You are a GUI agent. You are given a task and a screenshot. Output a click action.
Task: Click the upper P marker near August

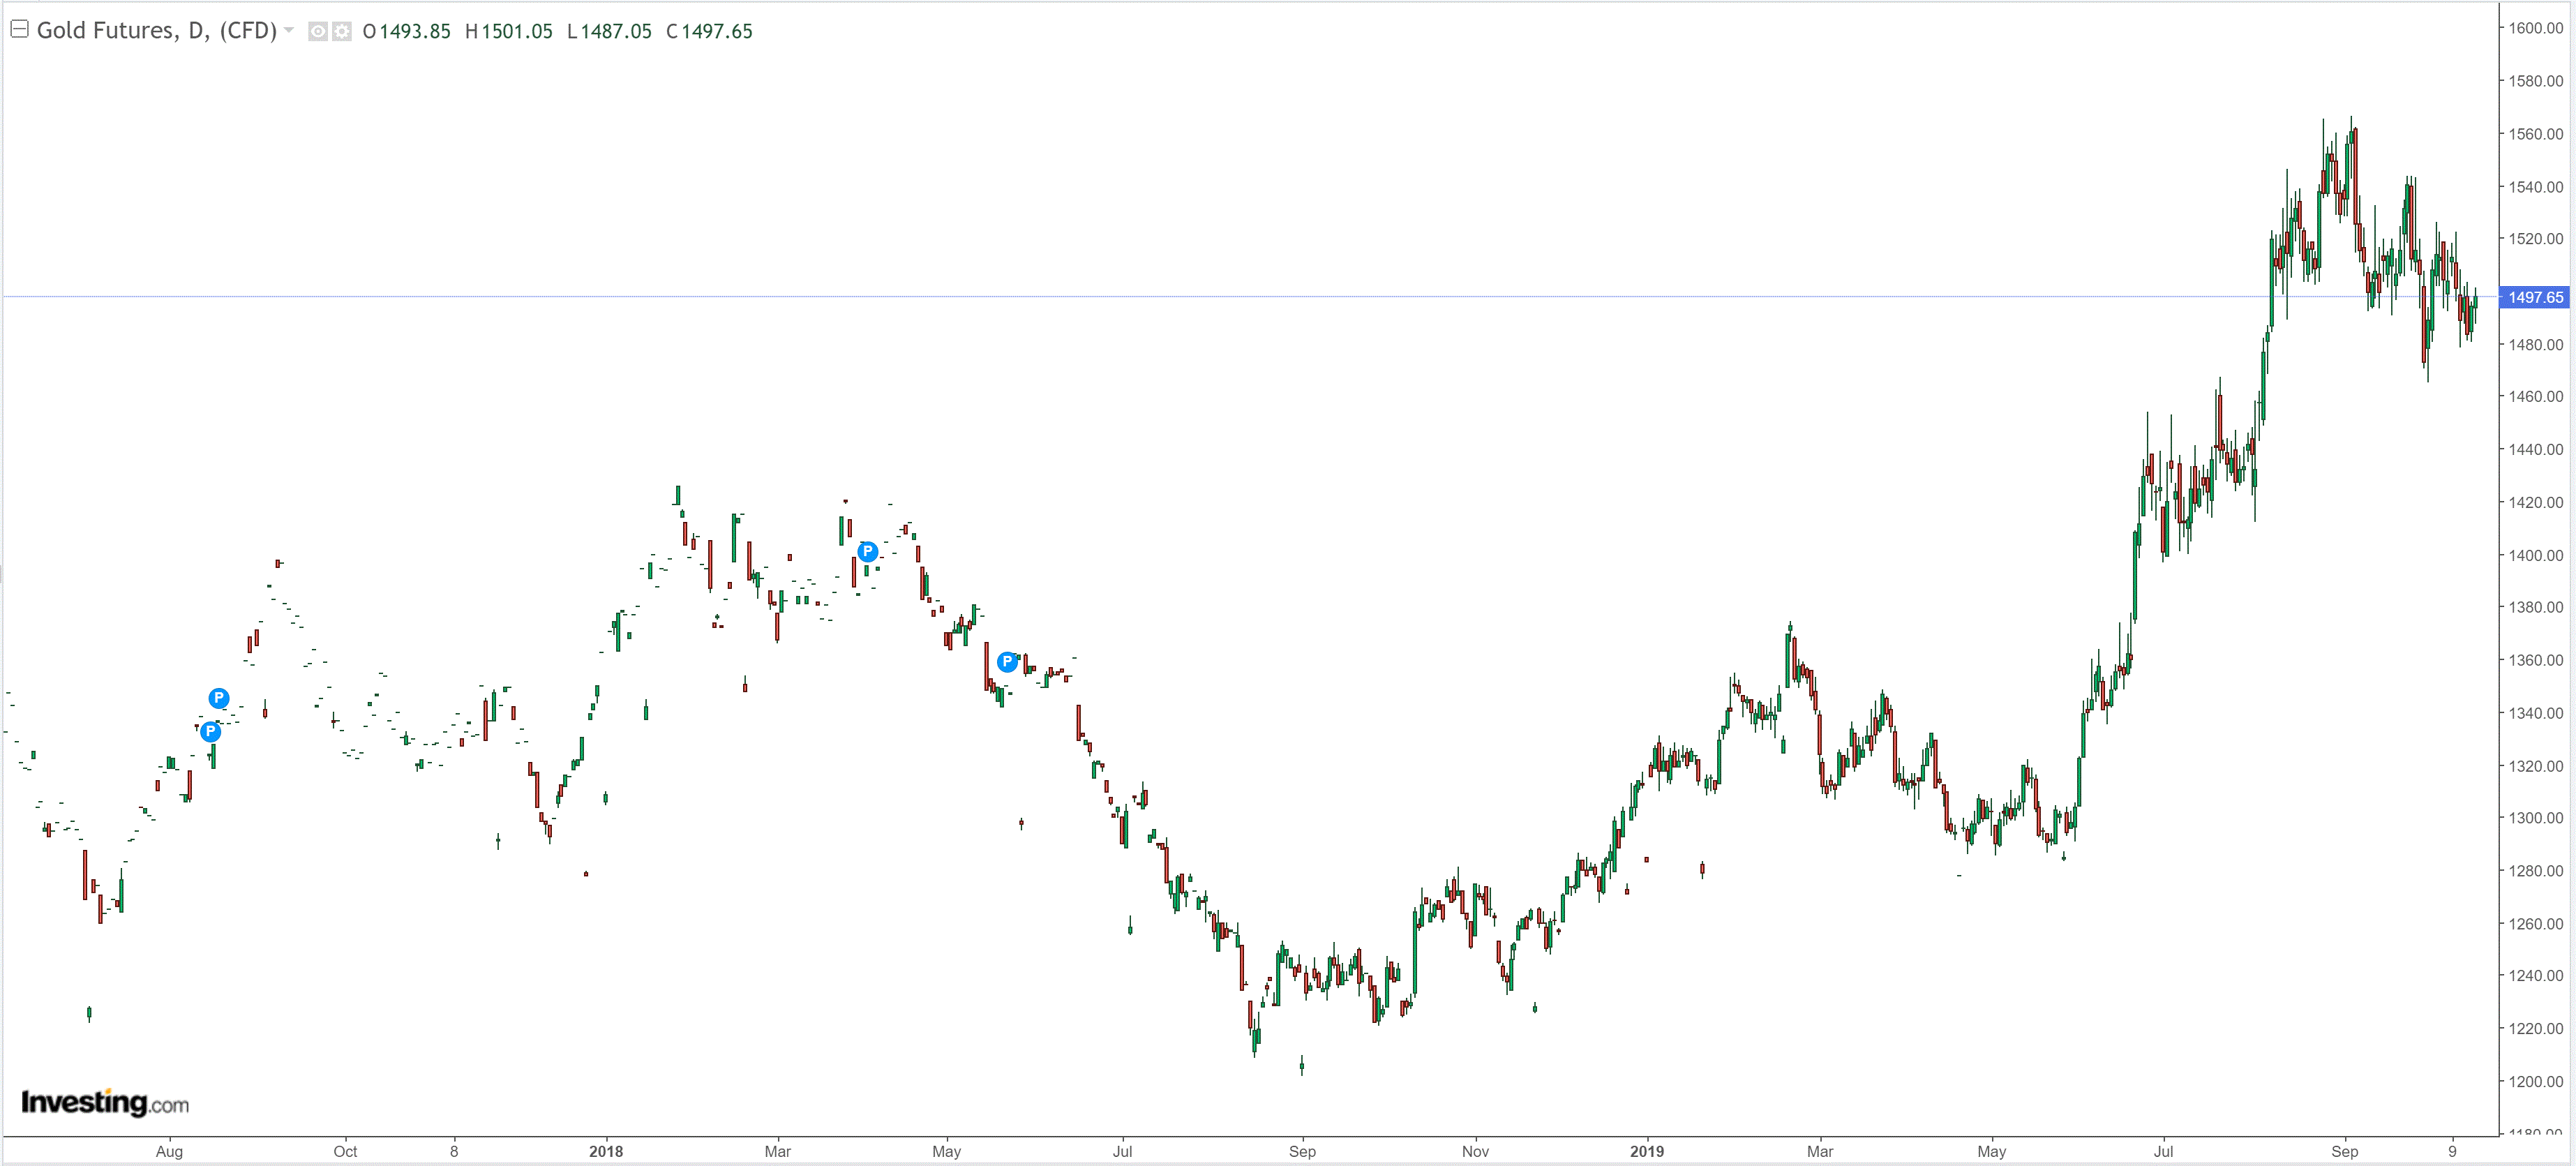[219, 698]
